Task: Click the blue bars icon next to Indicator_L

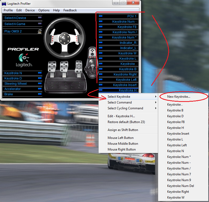Action: pyautogui.click(x=101, y=48)
